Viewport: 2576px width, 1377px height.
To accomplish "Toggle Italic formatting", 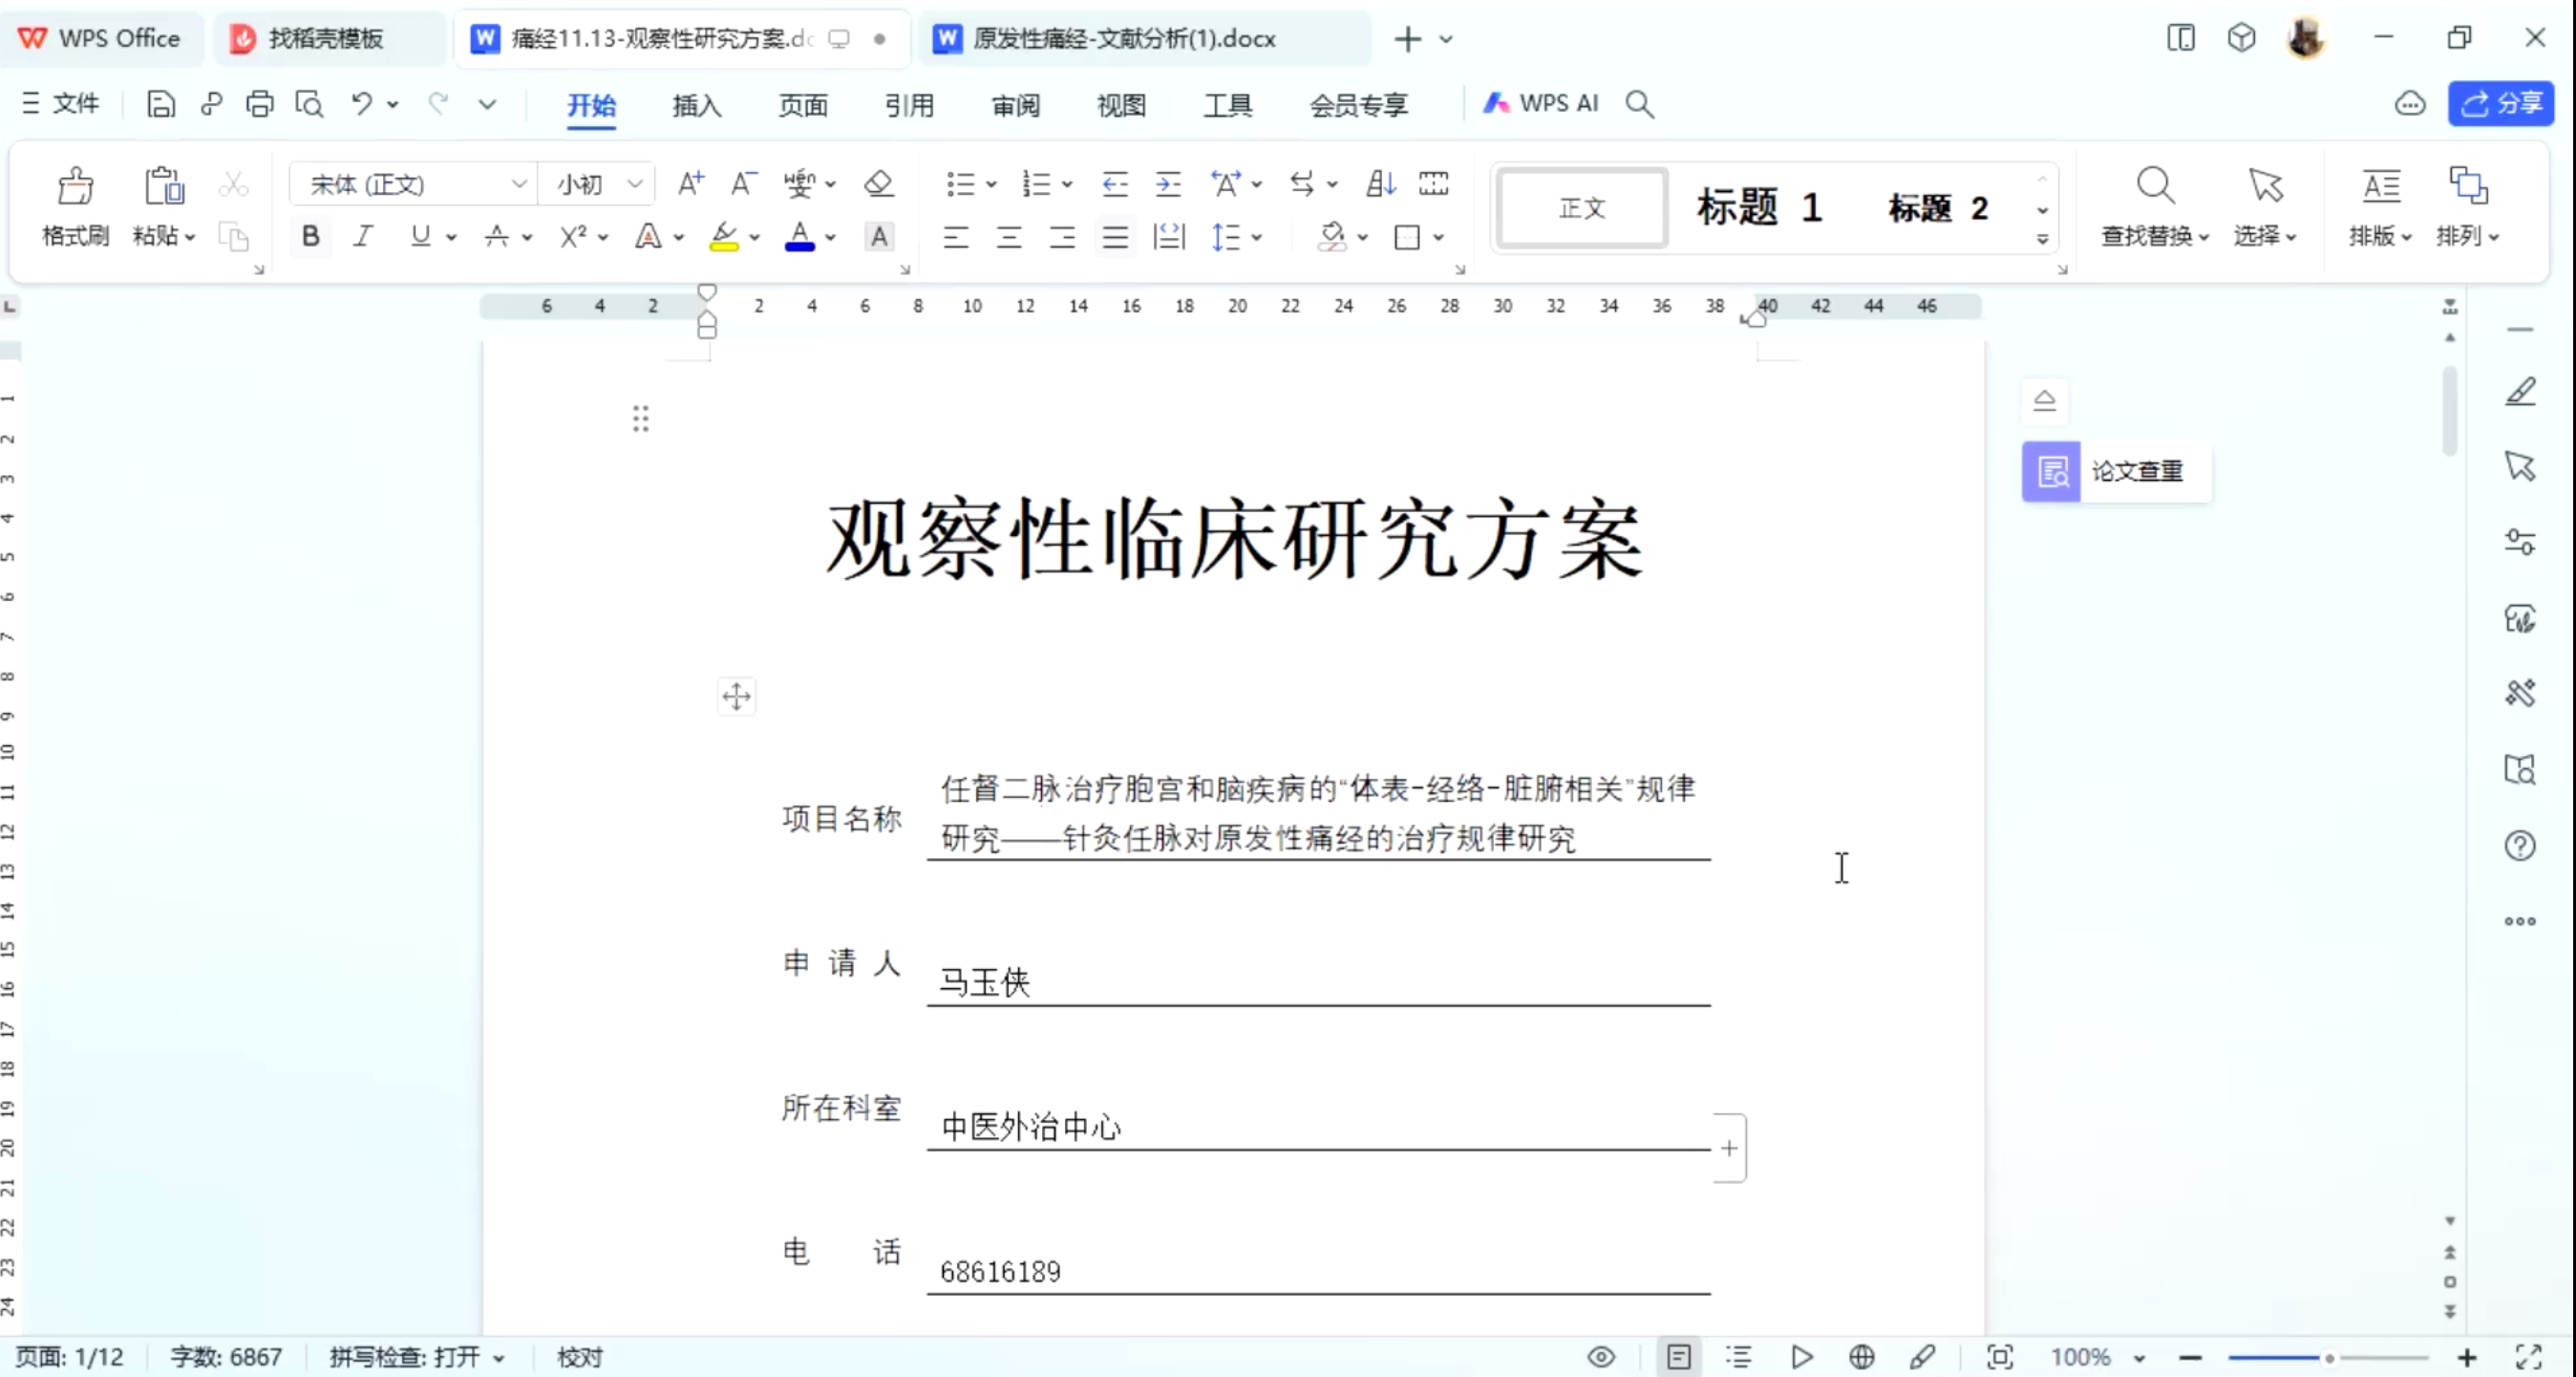I will click(x=363, y=237).
